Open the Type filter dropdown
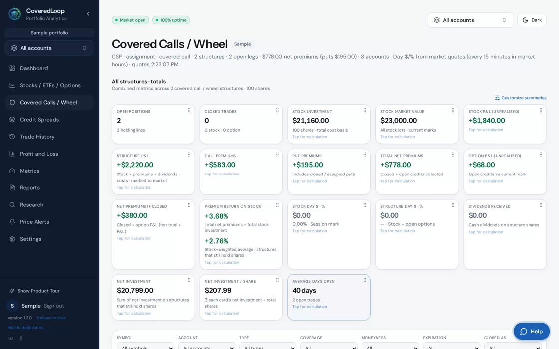This screenshot has height=349, width=559. click(x=268, y=347)
